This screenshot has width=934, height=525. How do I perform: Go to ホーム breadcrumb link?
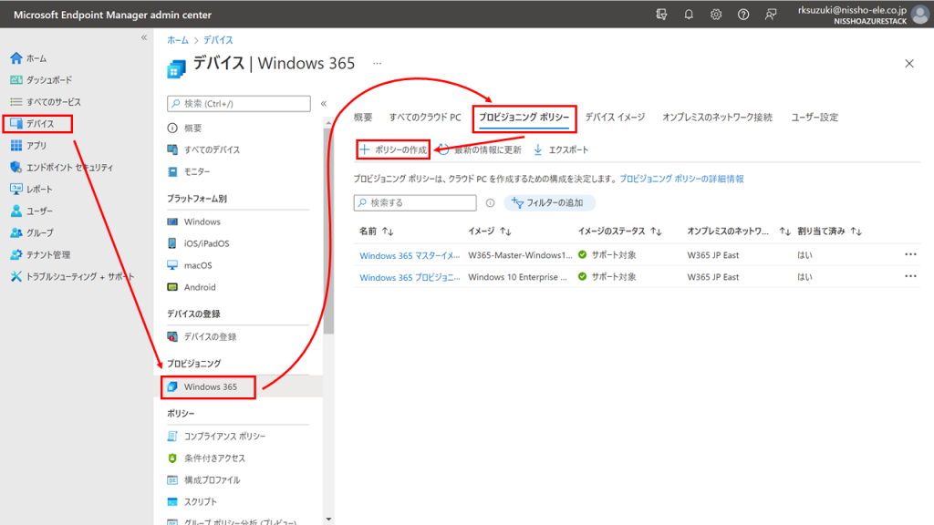click(x=178, y=40)
